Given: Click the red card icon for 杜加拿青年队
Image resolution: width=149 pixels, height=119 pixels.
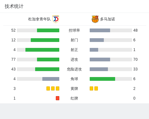Looking at the screenshot, I should (x=57, y=98).
